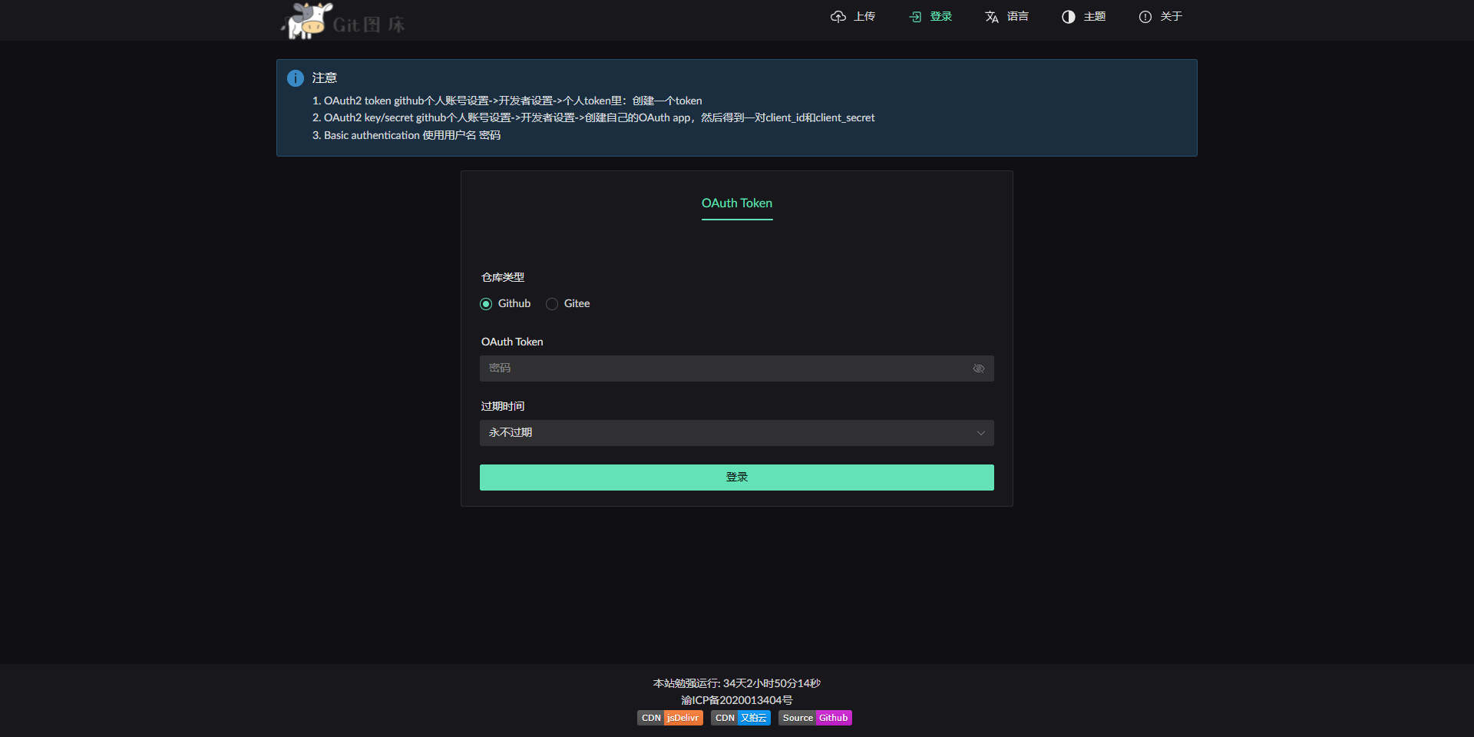Image resolution: width=1474 pixels, height=737 pixels.
Task: Click the cow logo in the header
Action: [x=307, y=21]
